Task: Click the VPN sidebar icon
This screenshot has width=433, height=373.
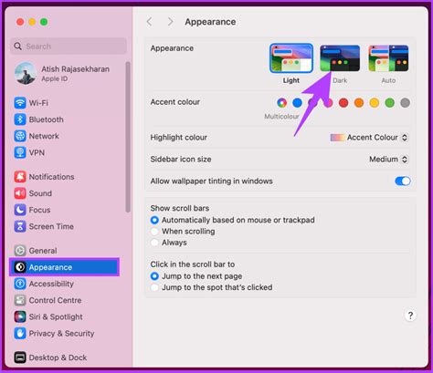Action: point(20,152)
